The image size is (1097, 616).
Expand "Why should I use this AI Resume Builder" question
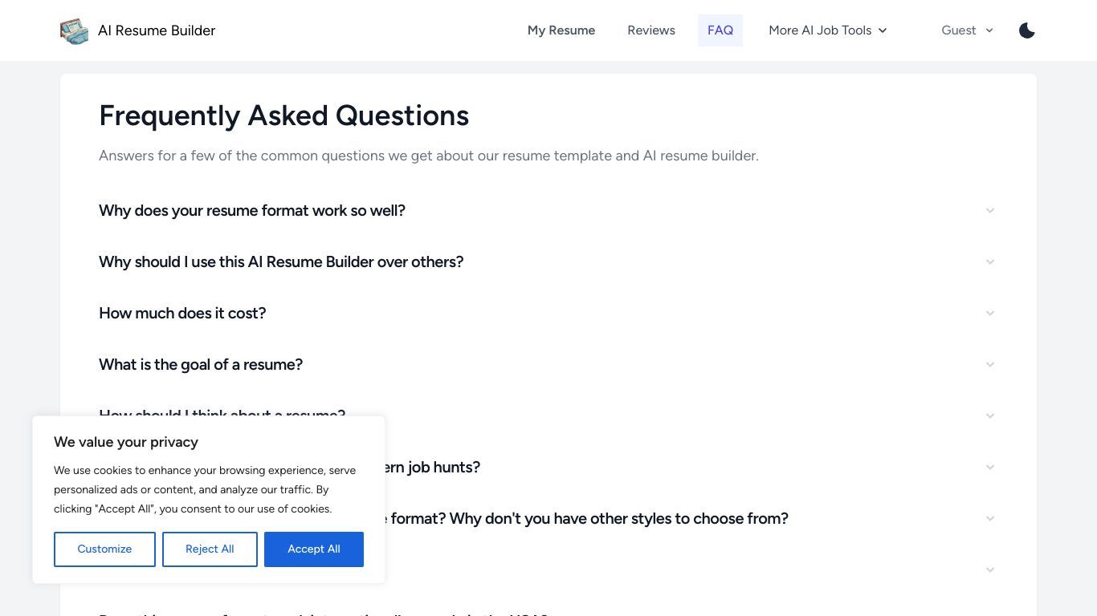coord(548,261)
